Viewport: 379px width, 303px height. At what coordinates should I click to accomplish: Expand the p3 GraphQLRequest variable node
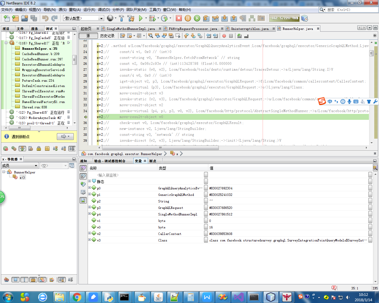pyautogui.click(x=90, y=207)
